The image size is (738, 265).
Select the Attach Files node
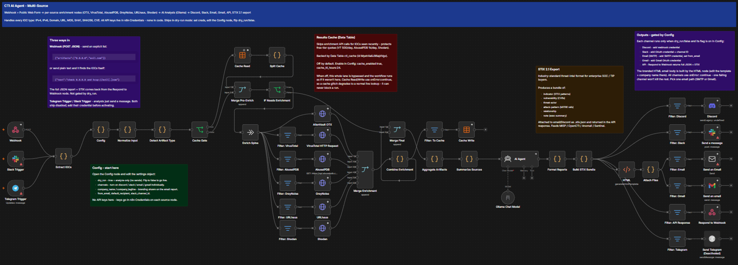pos(650,170)
